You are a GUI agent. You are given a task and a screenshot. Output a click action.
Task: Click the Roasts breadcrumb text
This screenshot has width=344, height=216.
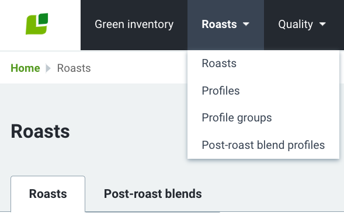tap(74, 68)
